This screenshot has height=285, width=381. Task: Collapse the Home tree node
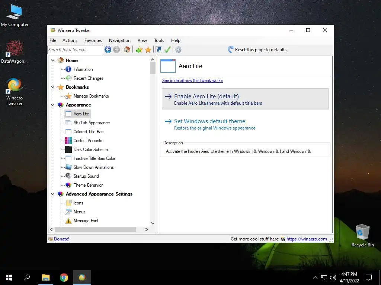coord(52,60)
